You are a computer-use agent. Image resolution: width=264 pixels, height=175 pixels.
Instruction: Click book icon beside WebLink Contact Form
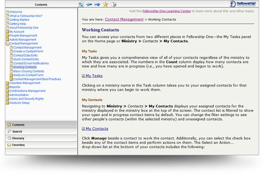point(11,75)
